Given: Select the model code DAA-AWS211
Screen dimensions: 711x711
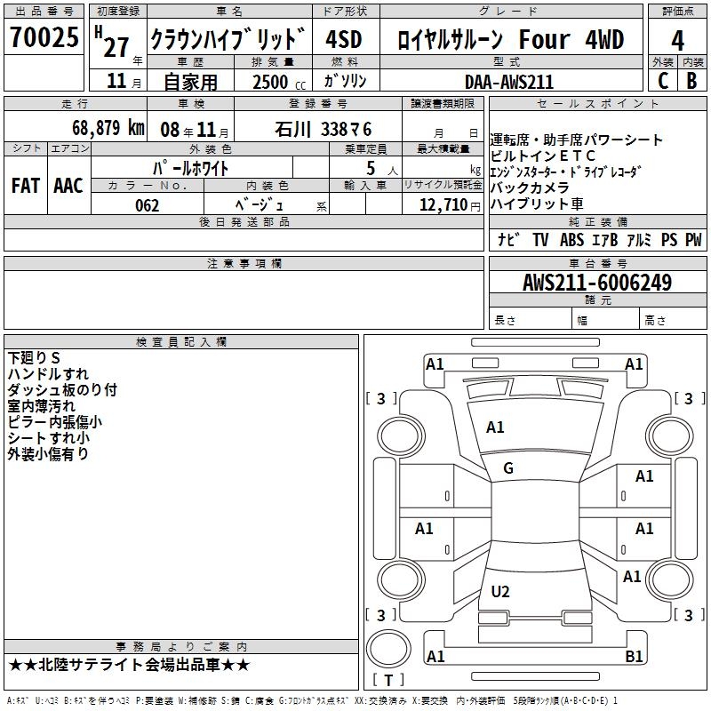Looking at the screenshot, I should click(x=509, y=81).
